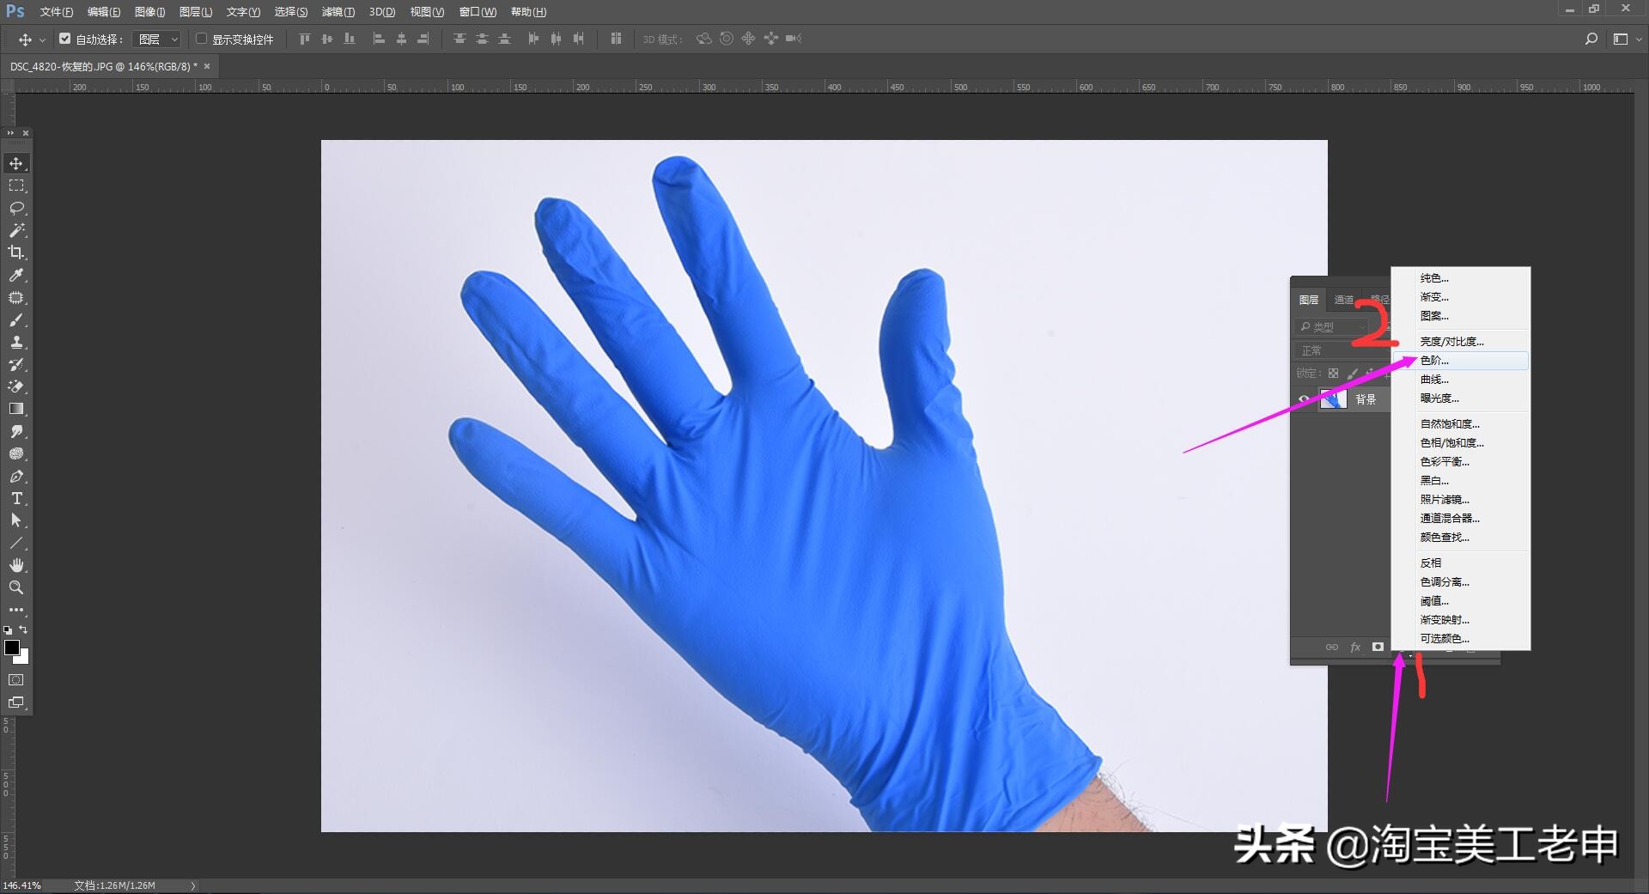Choose 曲线 from the adjustment menu
1649x894 pixels.
point(1434,380)
